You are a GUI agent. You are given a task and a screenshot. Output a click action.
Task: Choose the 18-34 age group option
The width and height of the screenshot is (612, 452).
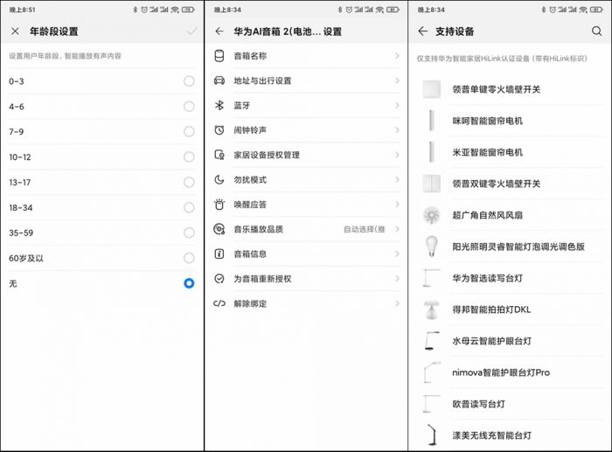(189, 207)
